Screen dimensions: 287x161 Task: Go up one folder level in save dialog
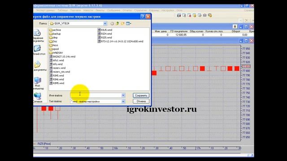click(117, 23)
